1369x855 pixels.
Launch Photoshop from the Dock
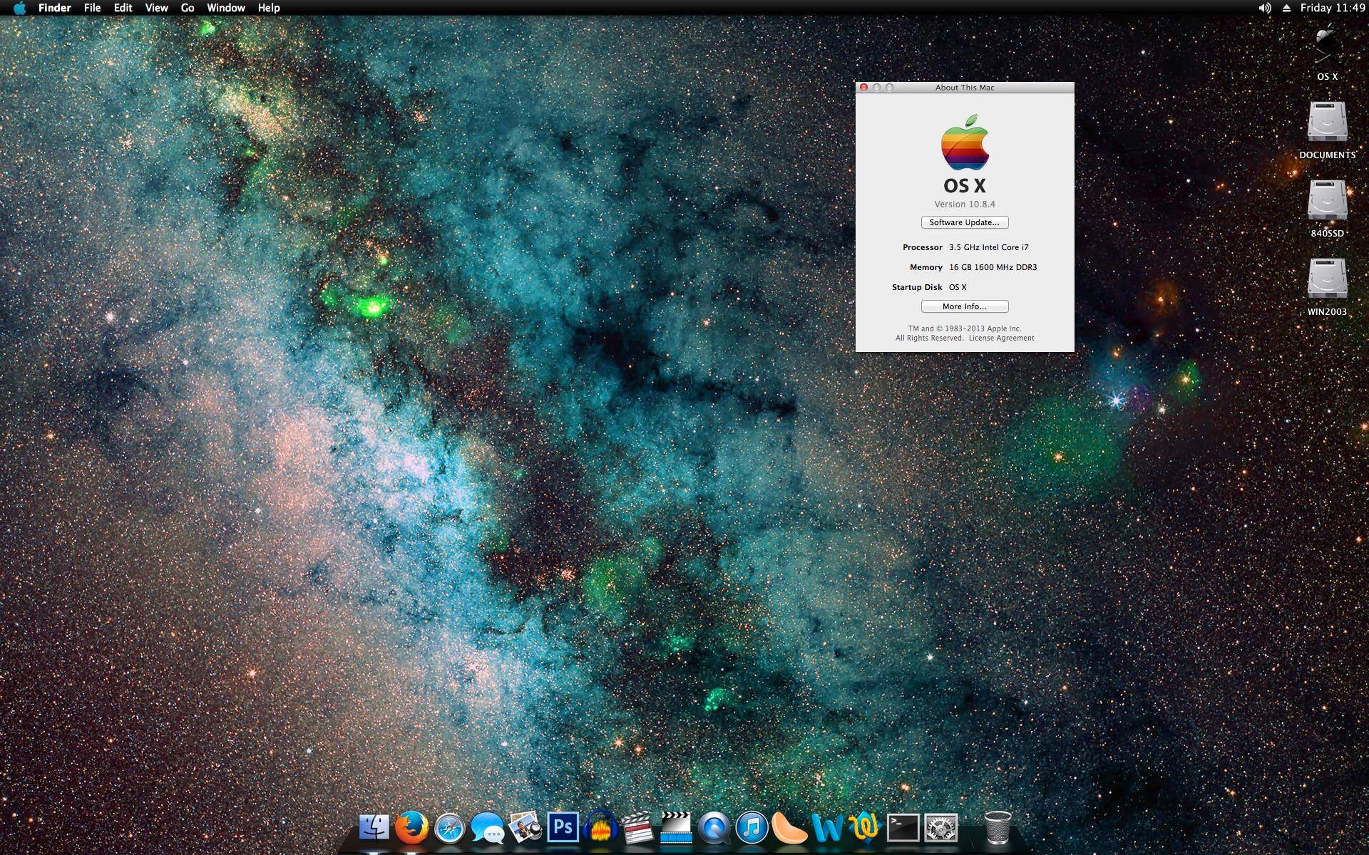[563, 828]
